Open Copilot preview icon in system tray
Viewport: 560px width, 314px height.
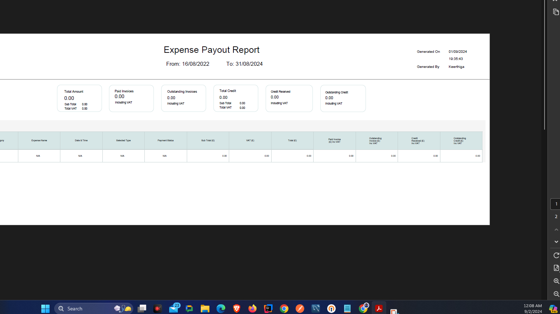(x=553, y=309)
